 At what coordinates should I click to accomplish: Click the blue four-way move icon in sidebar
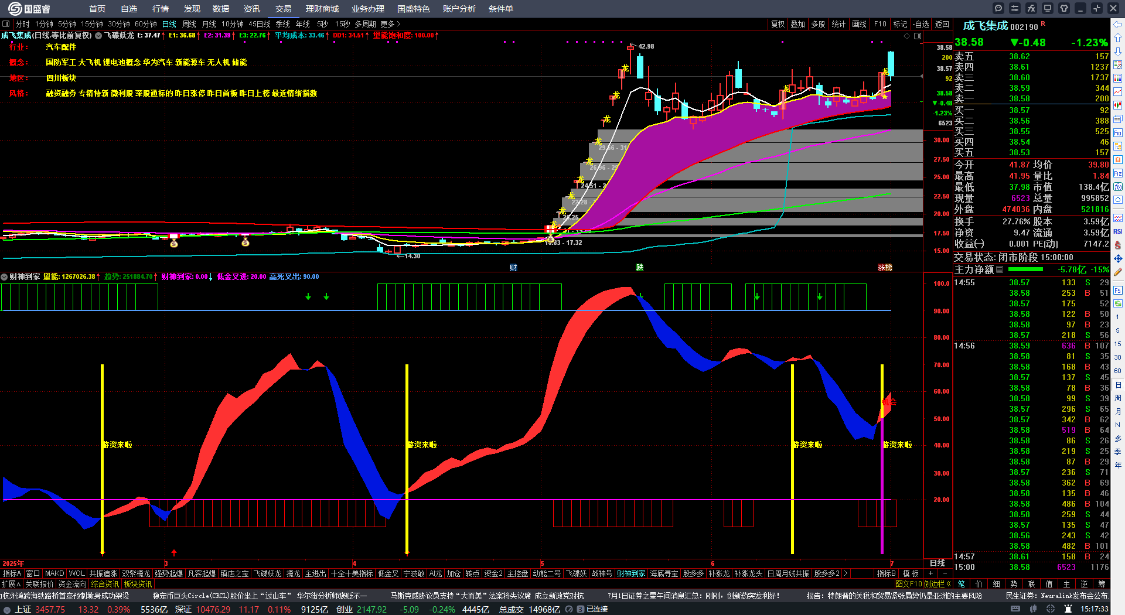click(1118, 258)
